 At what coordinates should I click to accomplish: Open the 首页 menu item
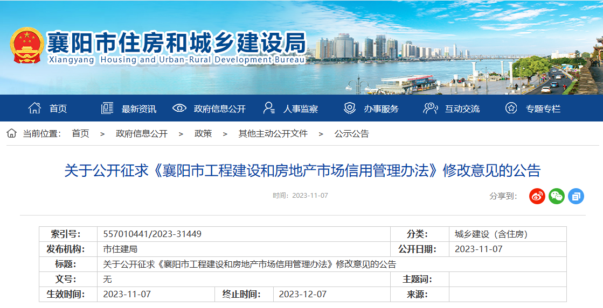tap(58, 109)
